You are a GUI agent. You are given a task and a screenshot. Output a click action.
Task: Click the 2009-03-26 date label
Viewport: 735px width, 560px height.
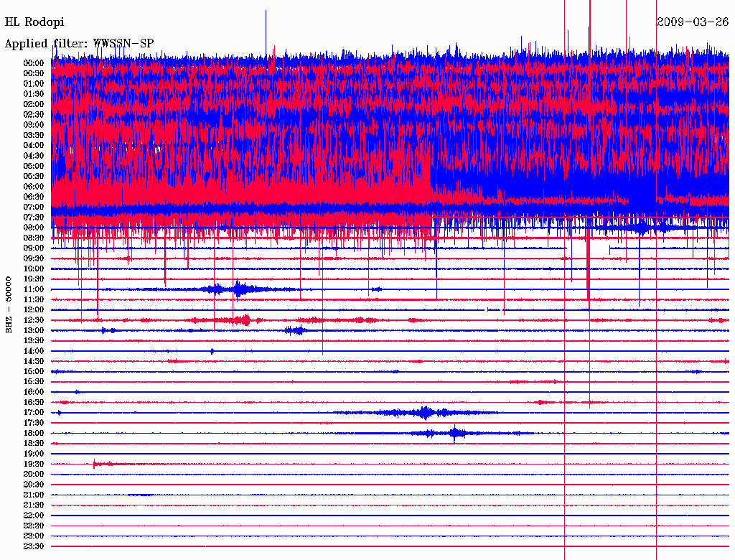click(693, 22)
